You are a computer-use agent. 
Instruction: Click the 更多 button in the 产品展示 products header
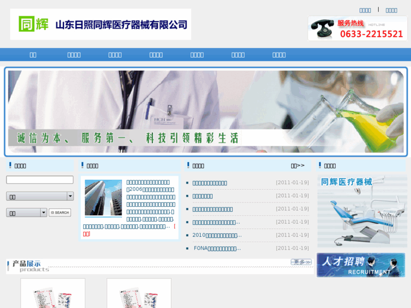pos(301,262)
